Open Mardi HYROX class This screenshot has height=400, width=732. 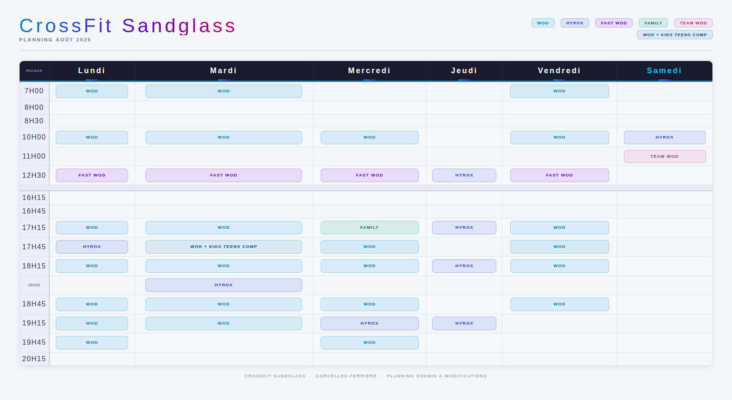tap(224, 285)
